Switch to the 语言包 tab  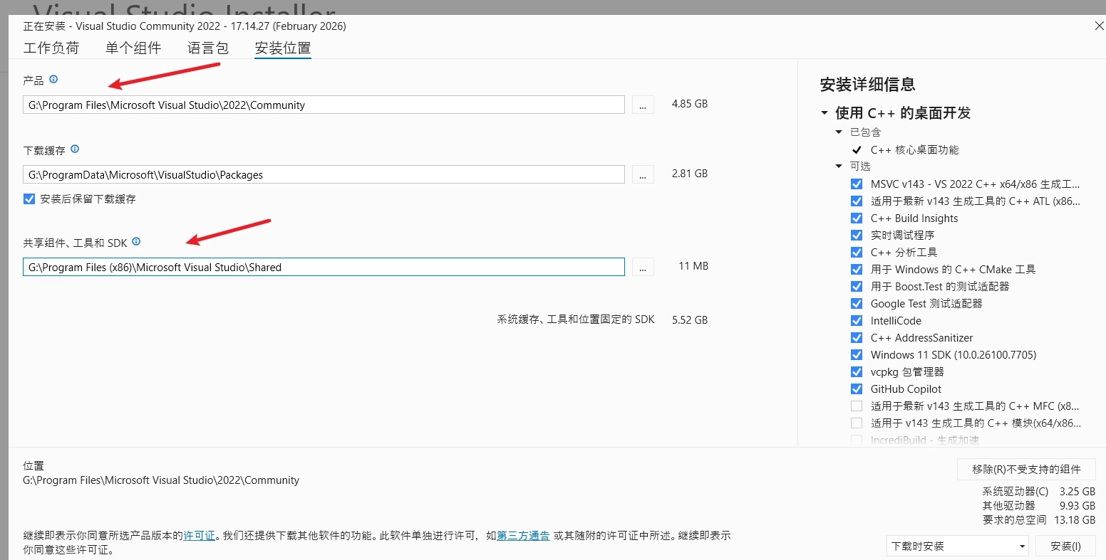pos(208,48)
